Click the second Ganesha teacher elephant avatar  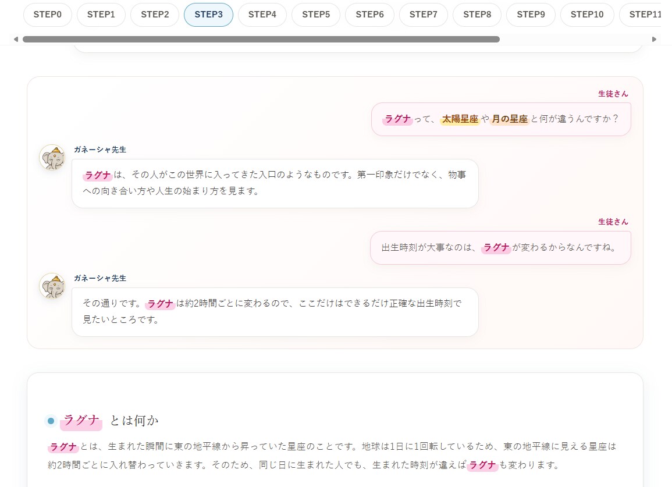(52, 286)
